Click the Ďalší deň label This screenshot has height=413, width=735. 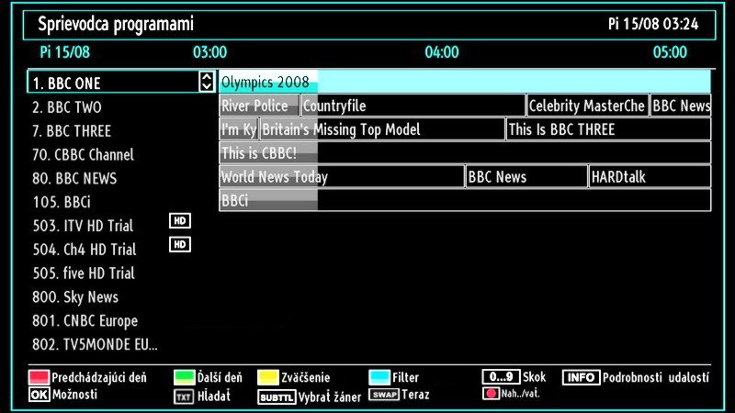(220, 377)
